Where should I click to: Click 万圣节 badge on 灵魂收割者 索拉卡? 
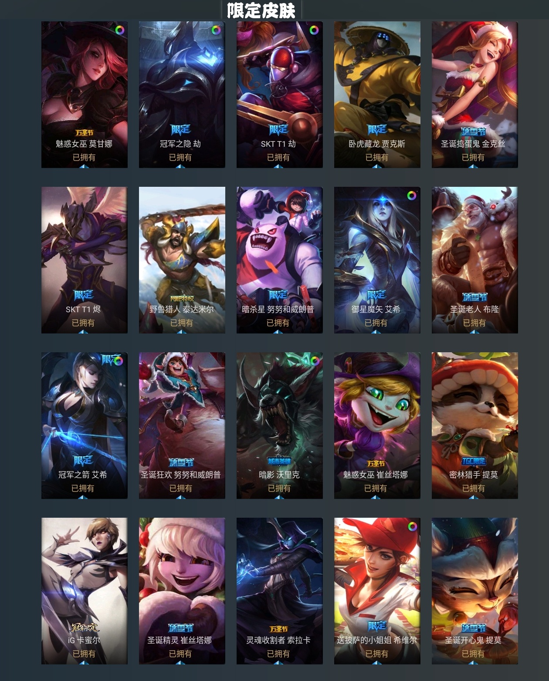[x=279, y=629]
